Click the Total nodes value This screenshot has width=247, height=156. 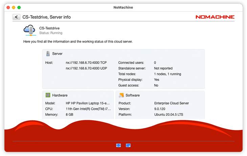click(167, 74)
